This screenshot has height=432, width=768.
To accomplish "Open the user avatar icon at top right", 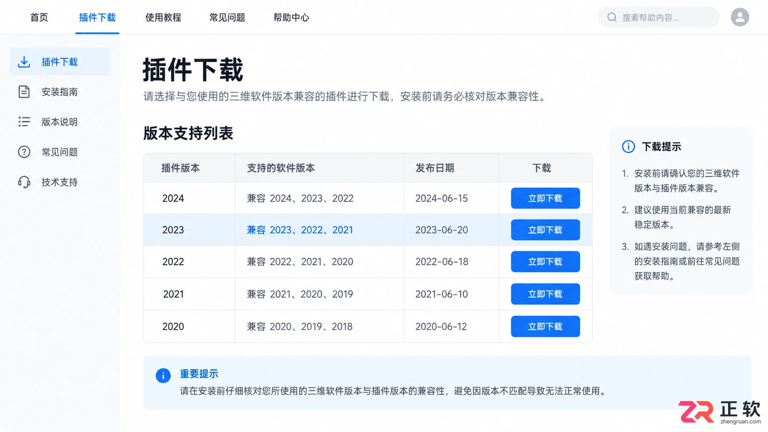I will point(740,17).
